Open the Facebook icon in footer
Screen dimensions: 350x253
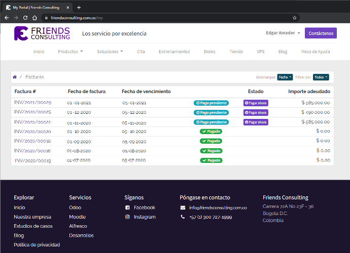(x=127, y=207)
